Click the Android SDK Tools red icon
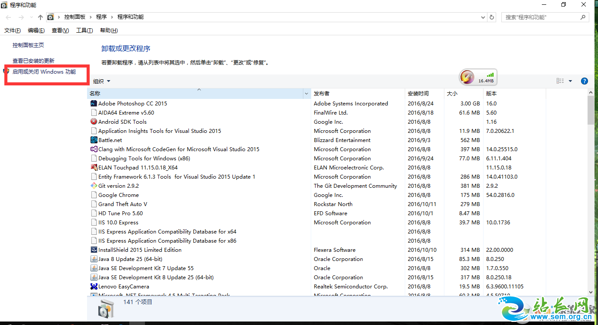 [94, 122]
